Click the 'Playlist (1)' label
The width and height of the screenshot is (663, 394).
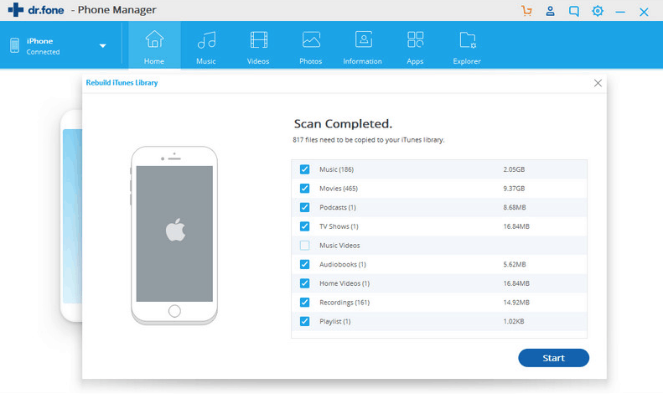tap(335, 321)
